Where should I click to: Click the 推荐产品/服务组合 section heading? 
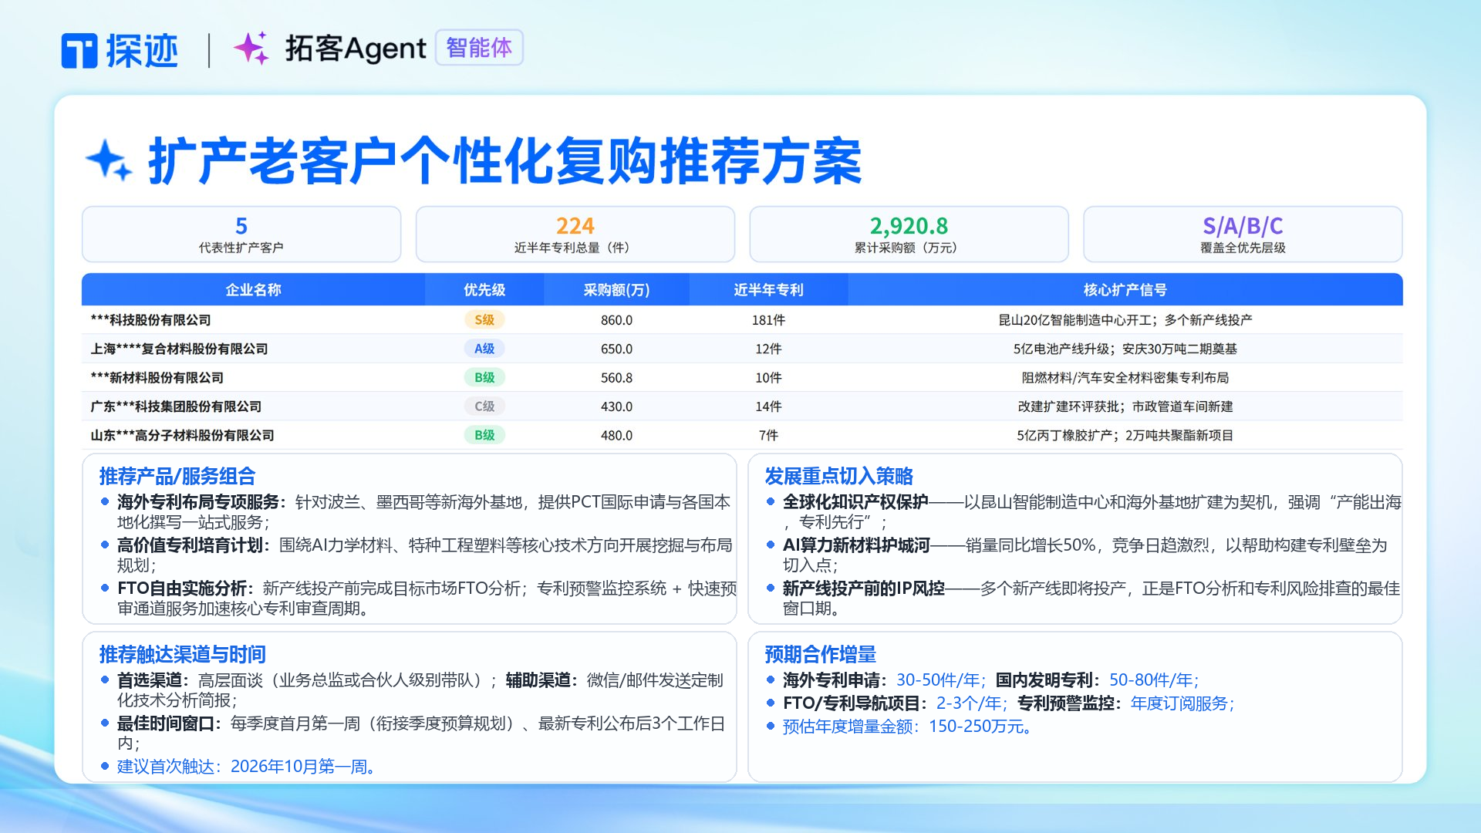(177, 476)
